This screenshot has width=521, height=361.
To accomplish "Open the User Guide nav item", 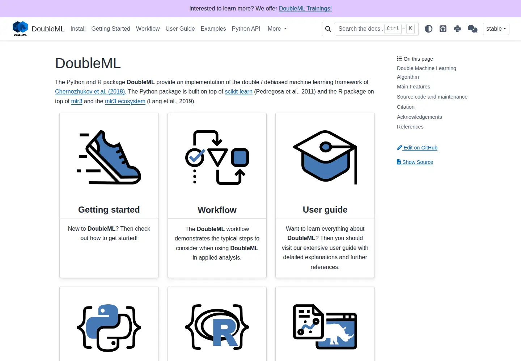I will click(180, 29).
